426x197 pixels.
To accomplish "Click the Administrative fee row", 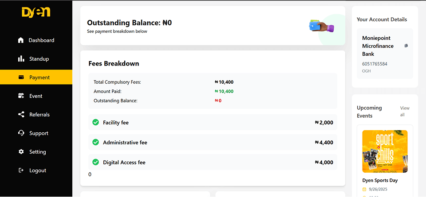I will (x=213, y=142).
